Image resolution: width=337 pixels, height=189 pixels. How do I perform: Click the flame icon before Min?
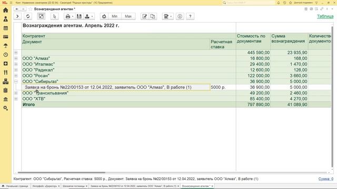[x=104, y=16]
